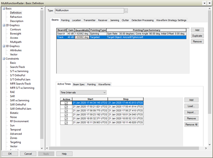The width and height of the screenshot is (213, 158).
Task: Uncheck Active for 17:44:34.145 interval
Action: (x=66, y=103)
